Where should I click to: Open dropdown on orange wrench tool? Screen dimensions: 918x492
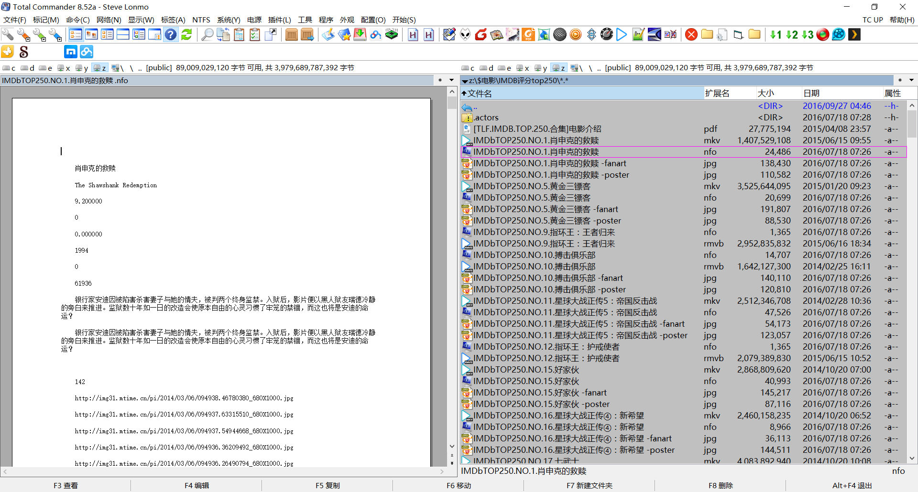[27, 39]
